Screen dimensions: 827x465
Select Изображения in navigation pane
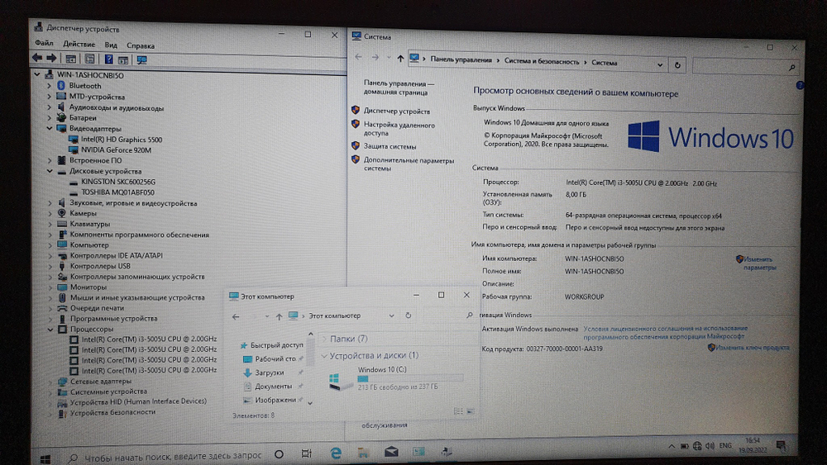[270, 400]
